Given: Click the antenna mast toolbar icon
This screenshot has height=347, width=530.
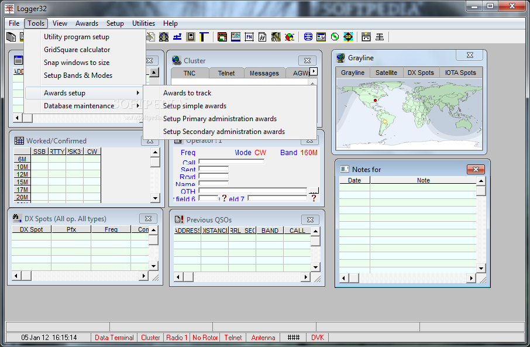Looking at the screenshot, I should [x=380, y=37].
